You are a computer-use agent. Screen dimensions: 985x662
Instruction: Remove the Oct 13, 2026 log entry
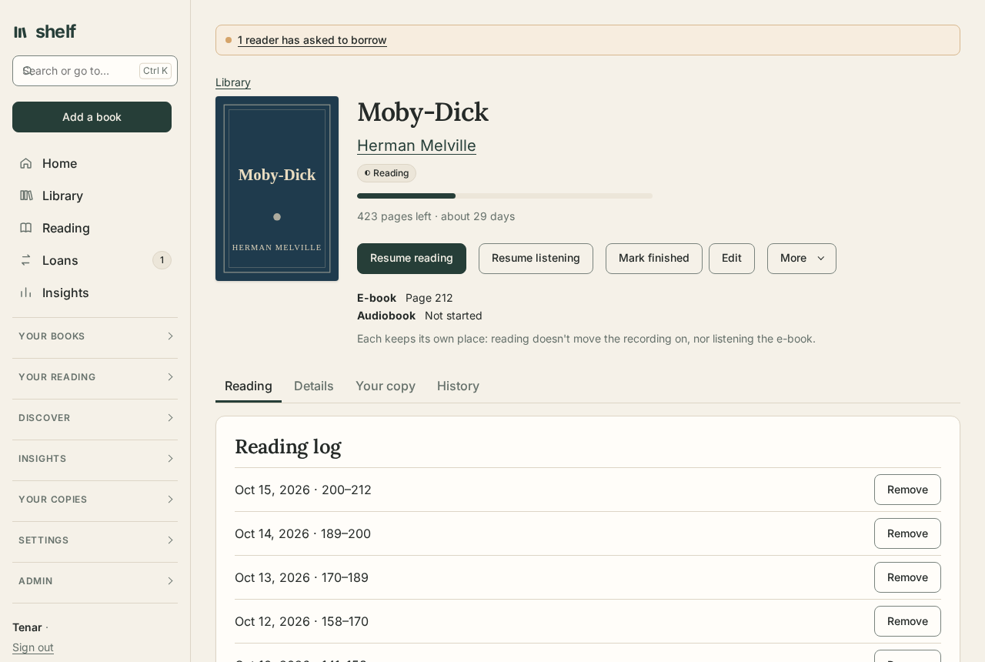(907, 577)
